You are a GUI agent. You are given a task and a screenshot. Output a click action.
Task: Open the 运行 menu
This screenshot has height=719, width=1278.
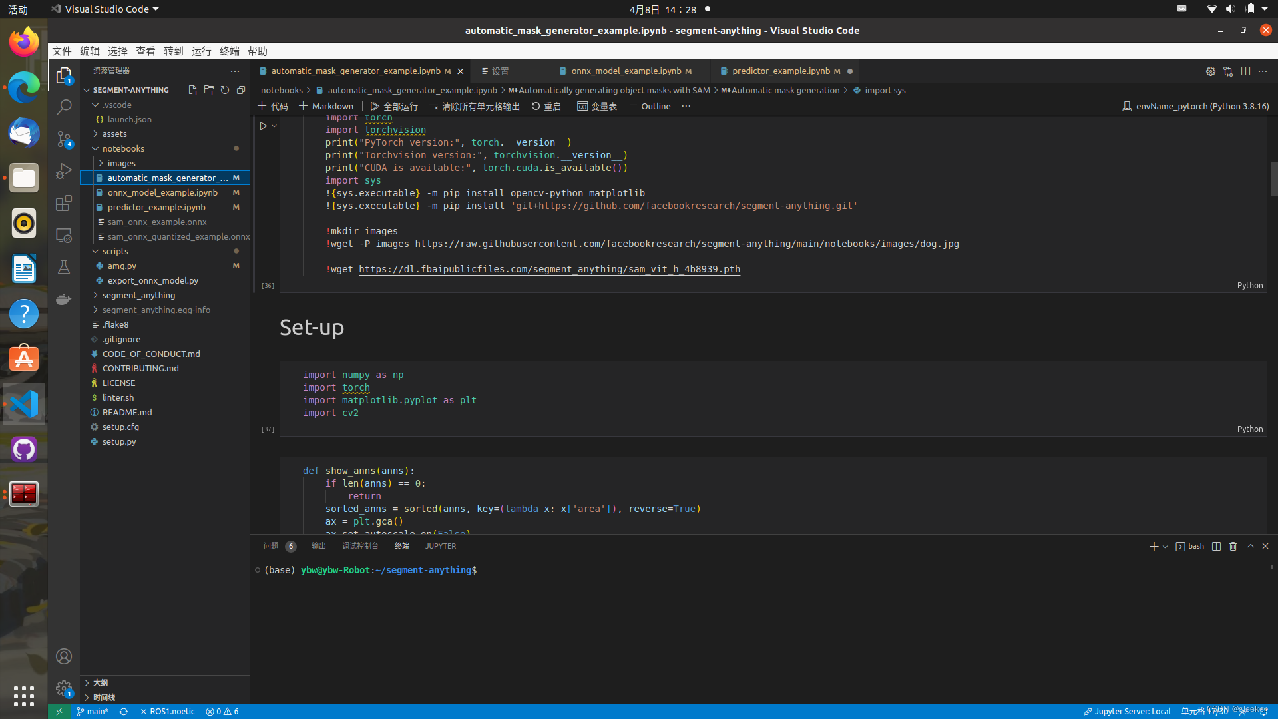point(201,51)
